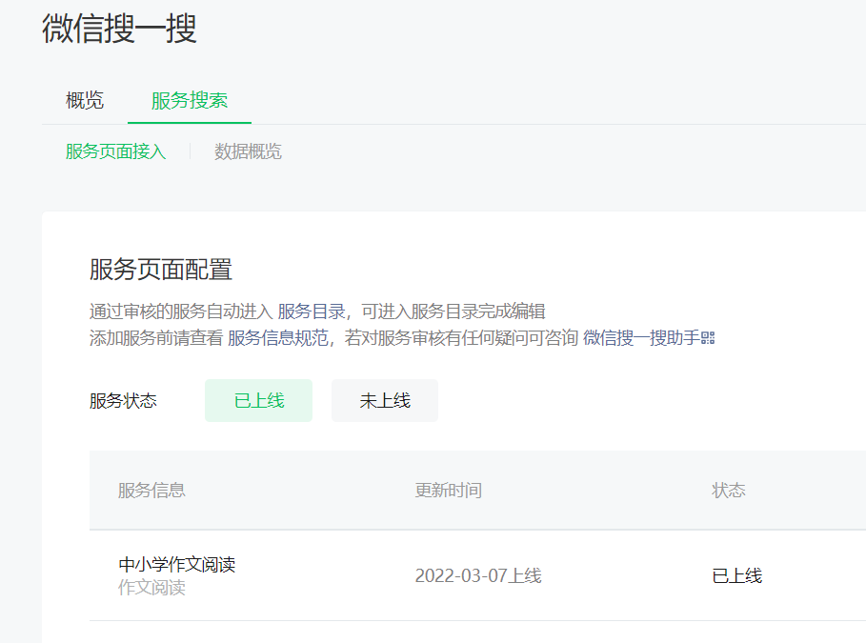The image size is (866, 643).
Task: Open the 服务目录 link
Action: (x=312, y=311)
